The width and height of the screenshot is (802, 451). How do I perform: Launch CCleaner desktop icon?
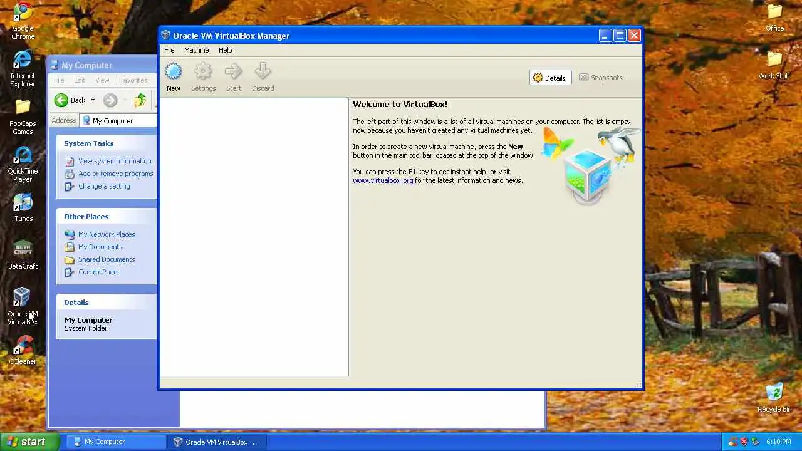[23, 350]
